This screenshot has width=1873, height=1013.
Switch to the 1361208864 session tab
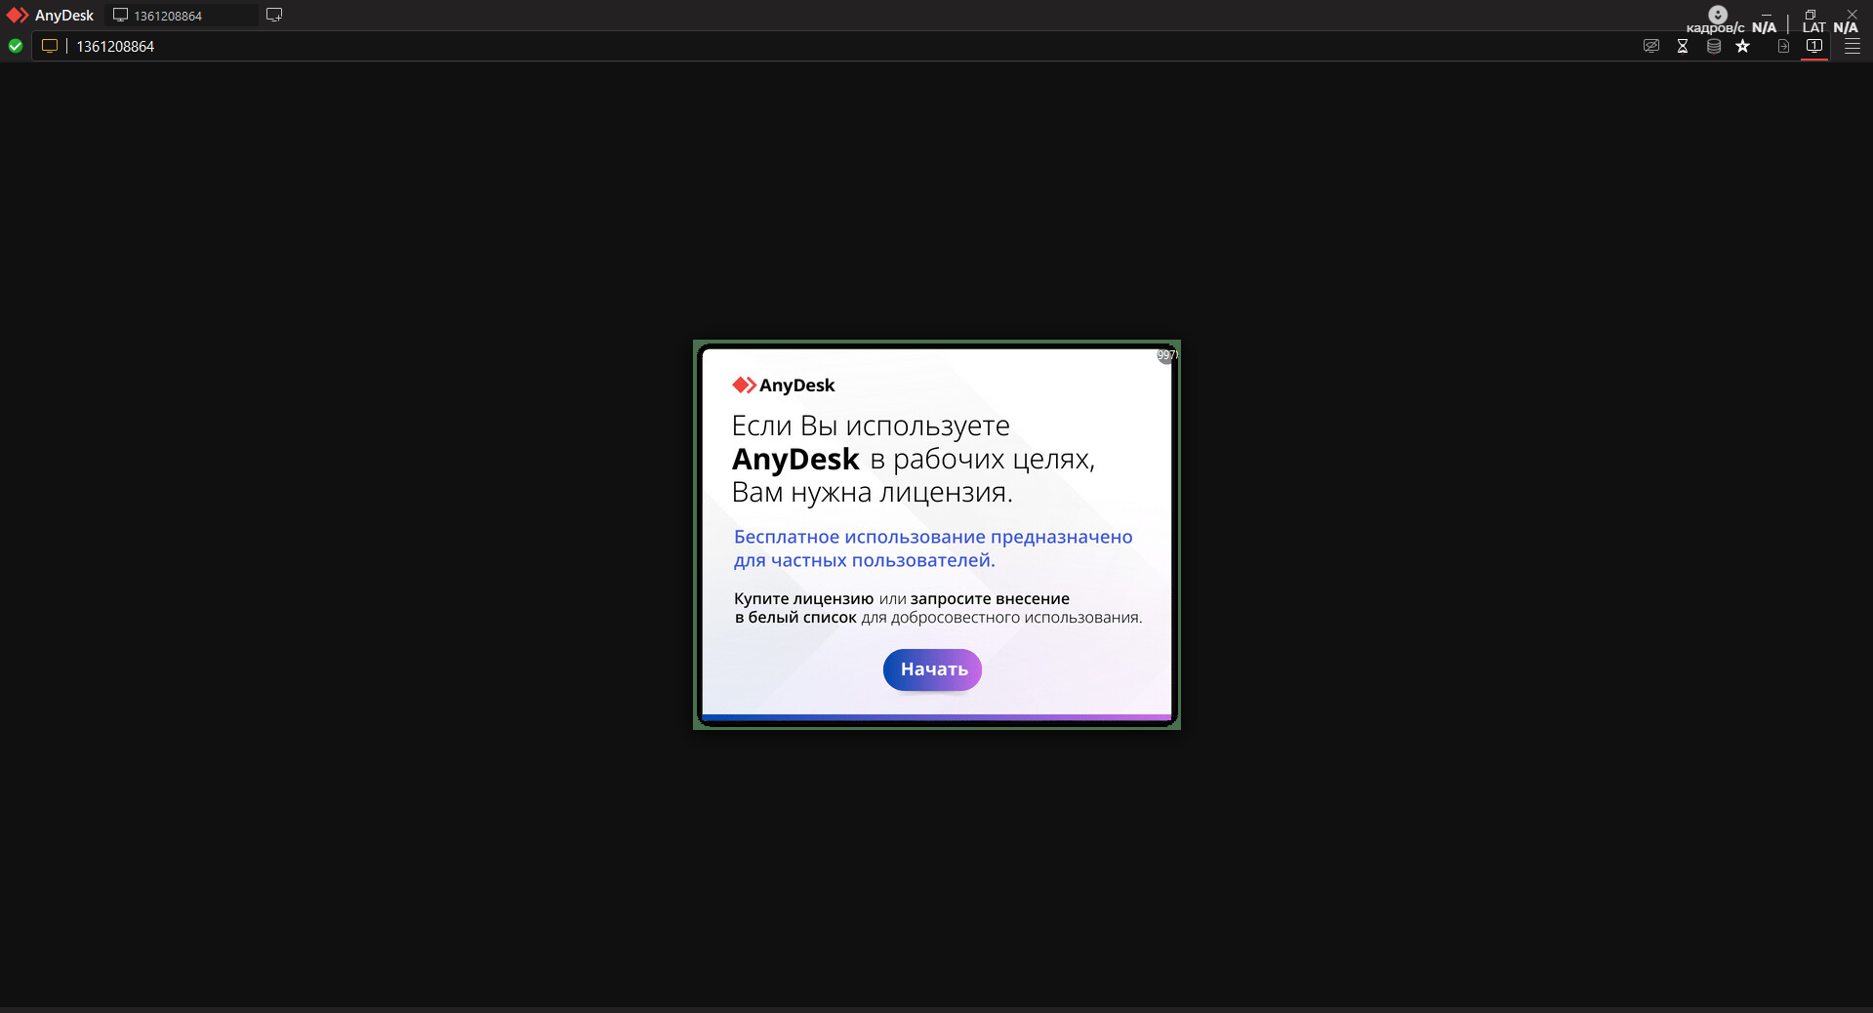point(181,16)
